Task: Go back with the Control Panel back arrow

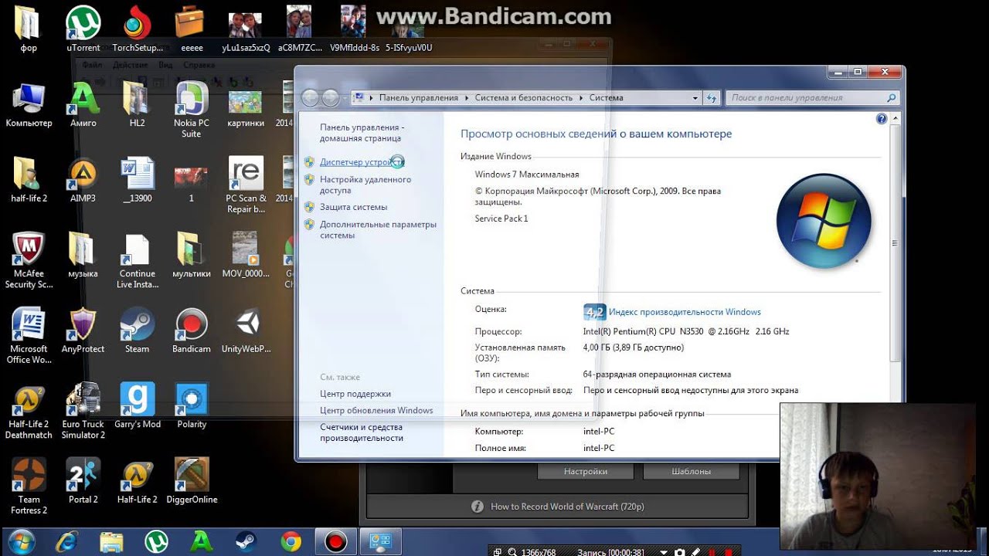Action: tap(310, 98)
